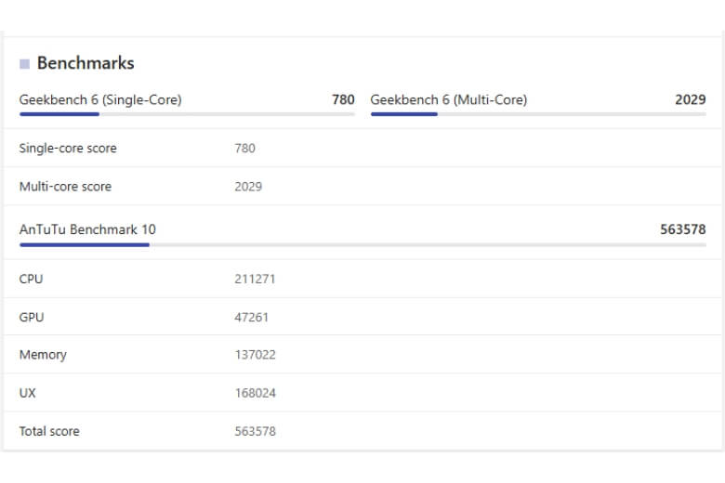Click the Total score row label
725x483 pixels.
point(49,432)
